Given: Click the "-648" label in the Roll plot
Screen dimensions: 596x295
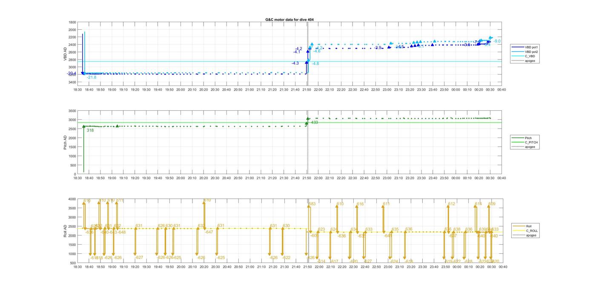Looking at the screenshot, I should [x=121, y=232].
